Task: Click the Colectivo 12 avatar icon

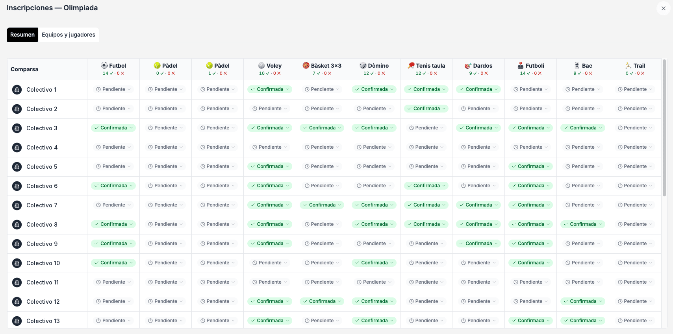Action: coord(17,302)
